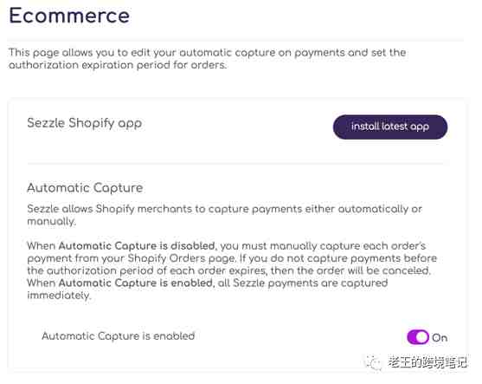
Task: Select the Ecommerce page heading
Action: [x=69, y=16]
